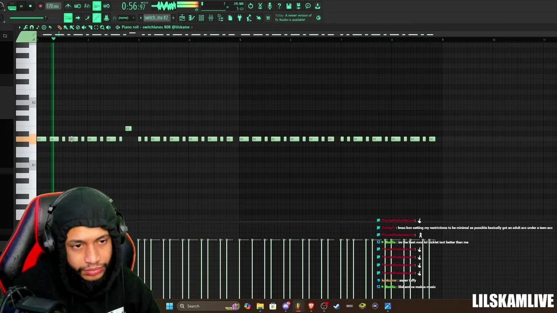The height and width of the screenshot is (313, 557).
Task: Open the browser icon
Action: pos(220,18)
